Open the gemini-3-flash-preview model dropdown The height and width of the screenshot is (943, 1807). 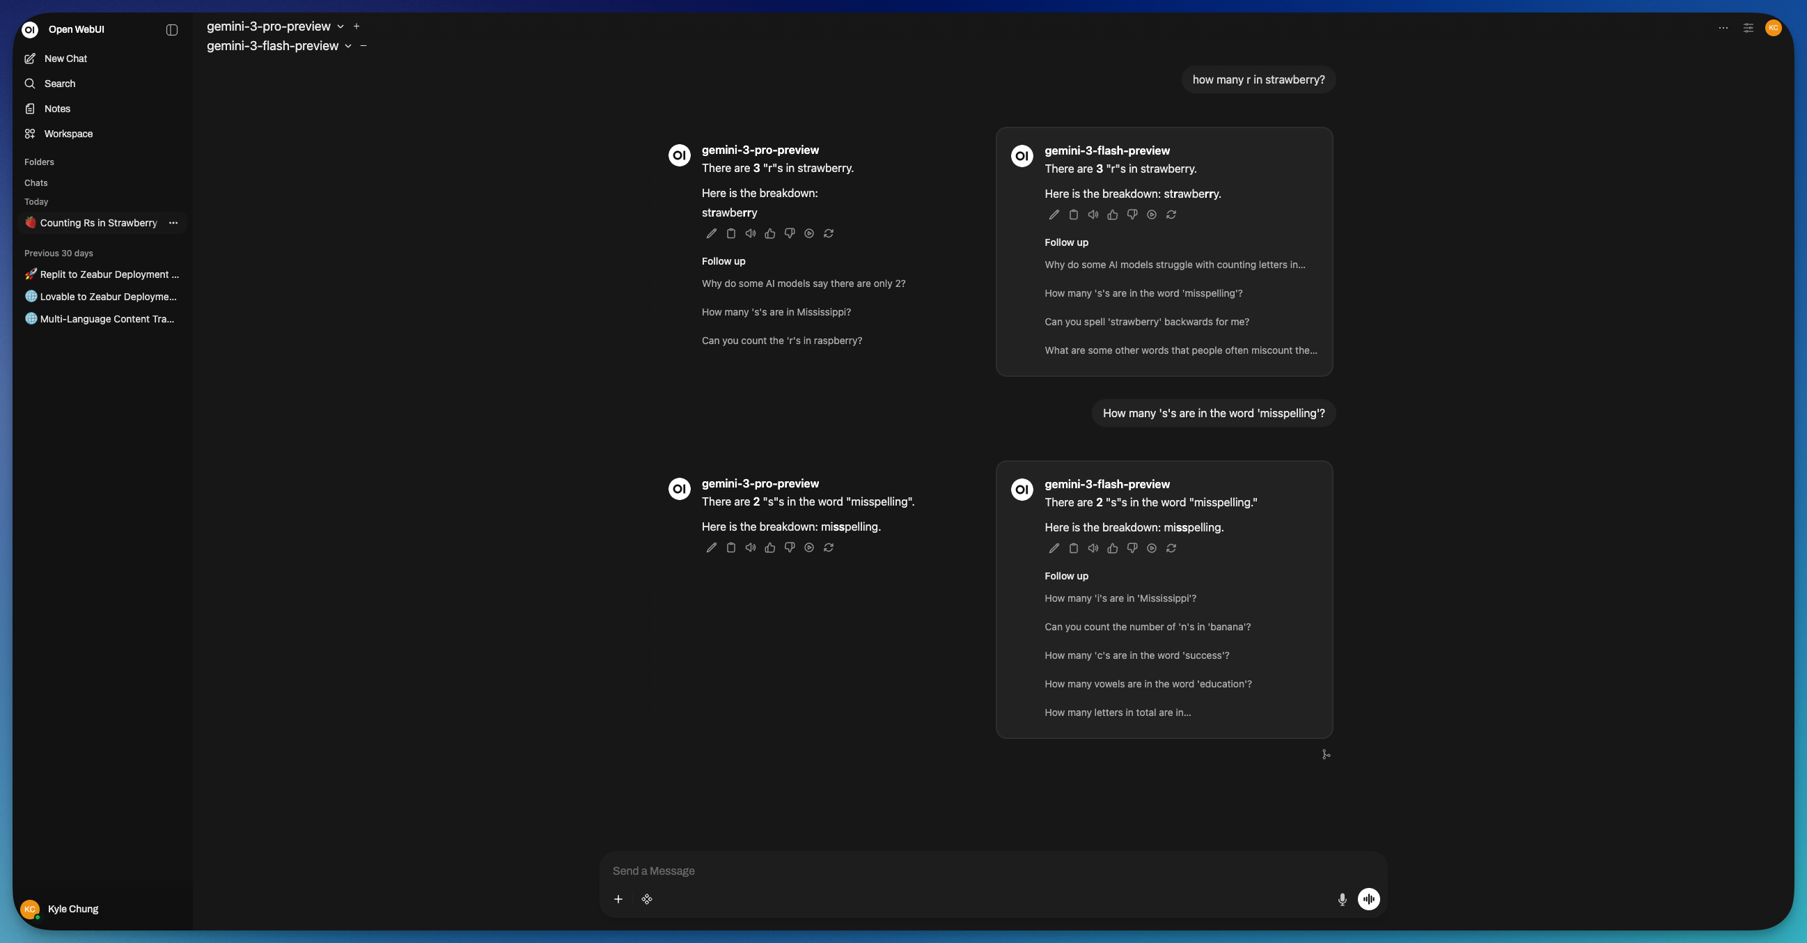click(x=348, y=46)
